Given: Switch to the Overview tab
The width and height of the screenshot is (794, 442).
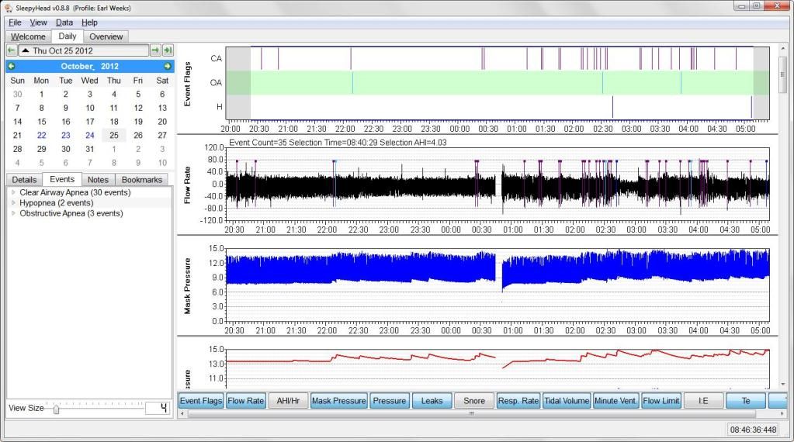Looking at the screenshot, I should [x=106, y=37].
